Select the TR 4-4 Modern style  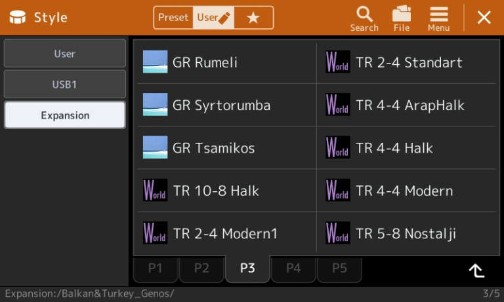(x=407, y=191)
